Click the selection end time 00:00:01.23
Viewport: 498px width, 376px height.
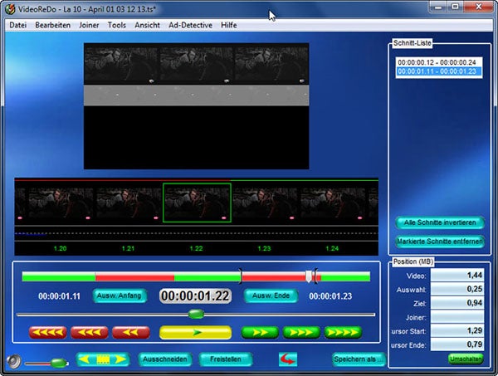coord(330,296)
